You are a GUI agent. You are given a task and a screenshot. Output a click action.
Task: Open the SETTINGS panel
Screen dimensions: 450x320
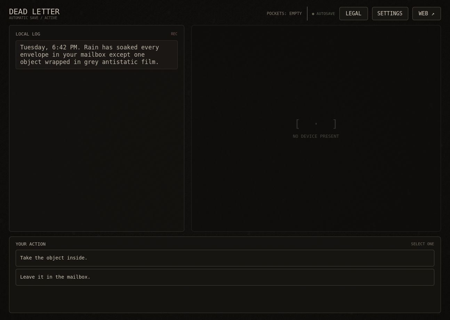pyautogui.click(x=390, y=14)
